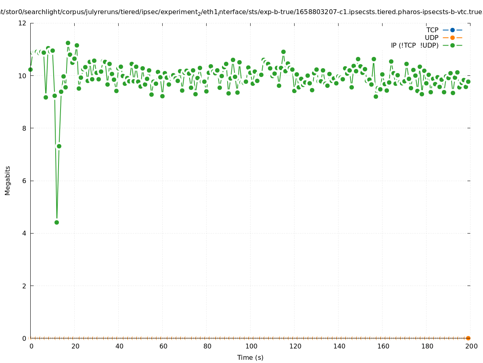
Task: Click the file path title at the top
Action: (241, 12)
